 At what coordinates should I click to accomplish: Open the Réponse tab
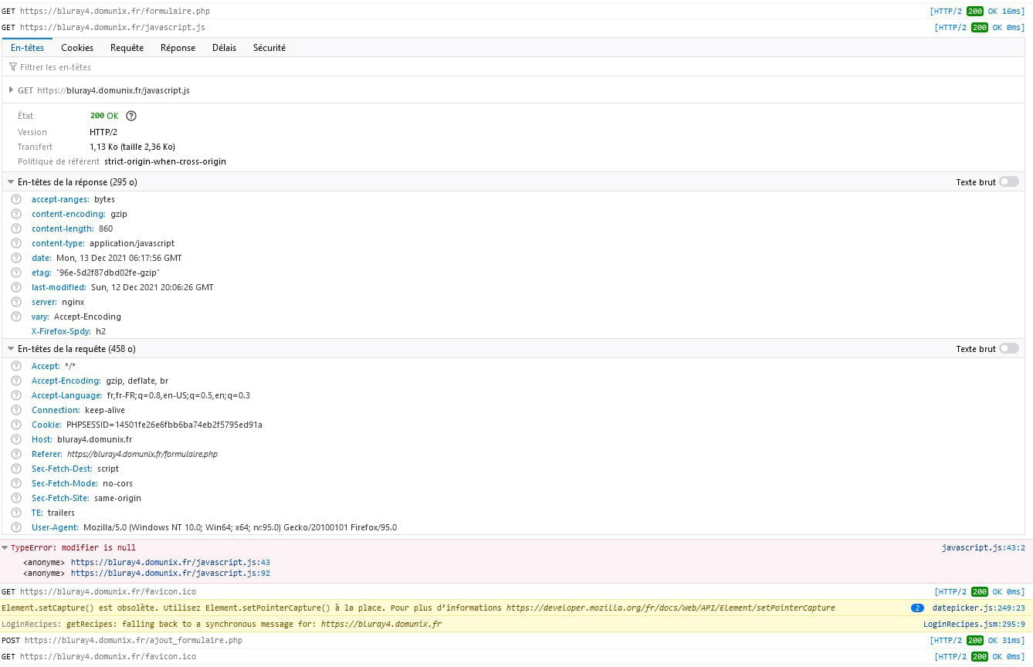click(x=178, y=48)
